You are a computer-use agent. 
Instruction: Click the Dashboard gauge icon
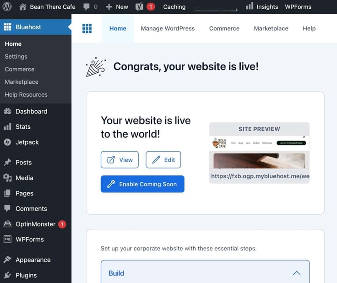click(x=7, y=111)
